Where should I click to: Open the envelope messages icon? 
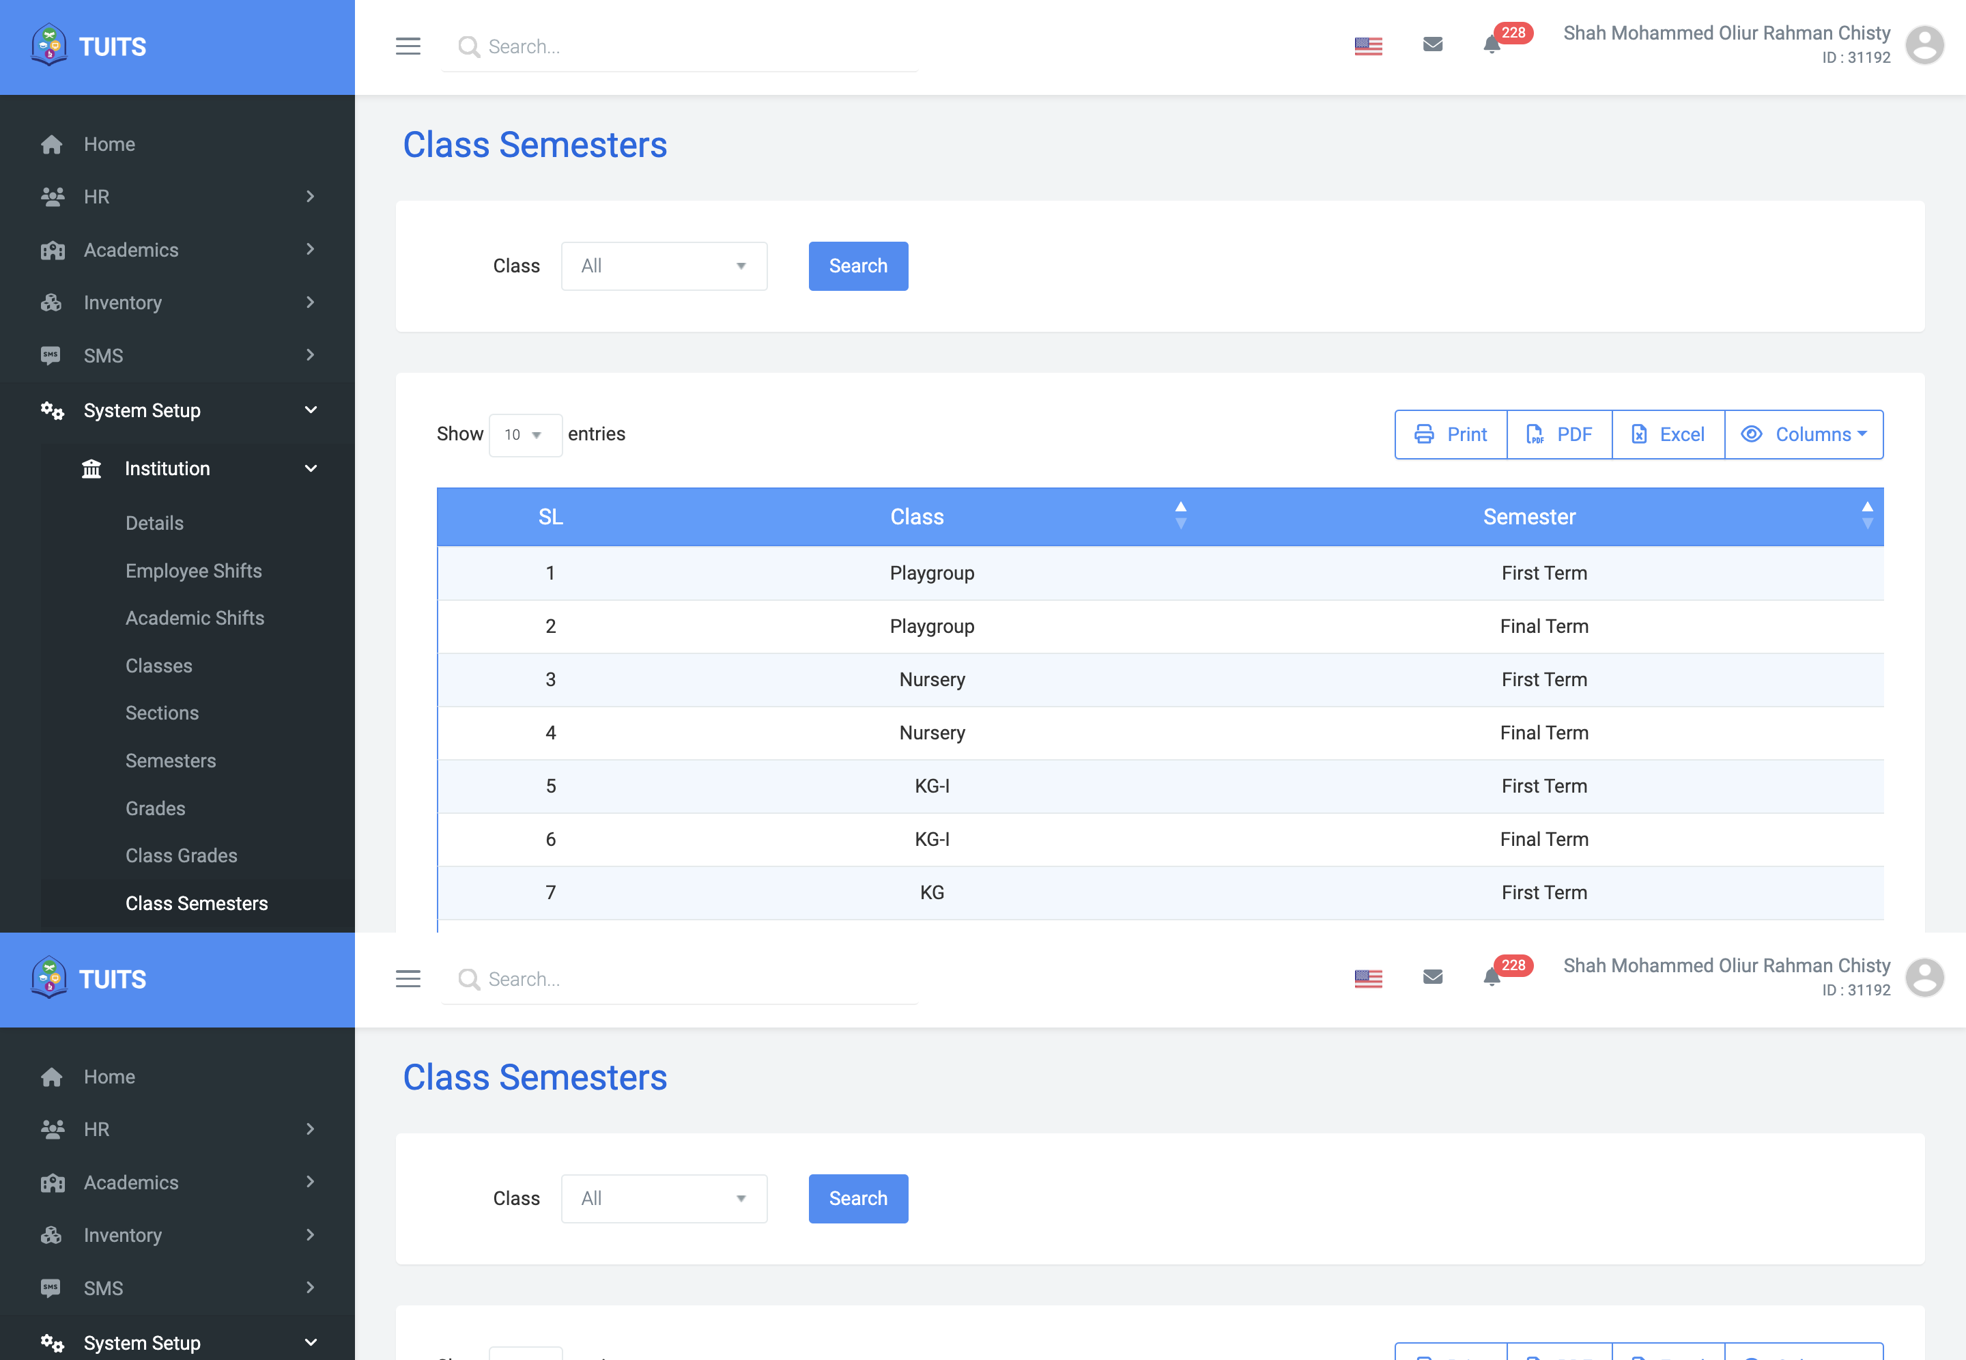pos(1433,44)
